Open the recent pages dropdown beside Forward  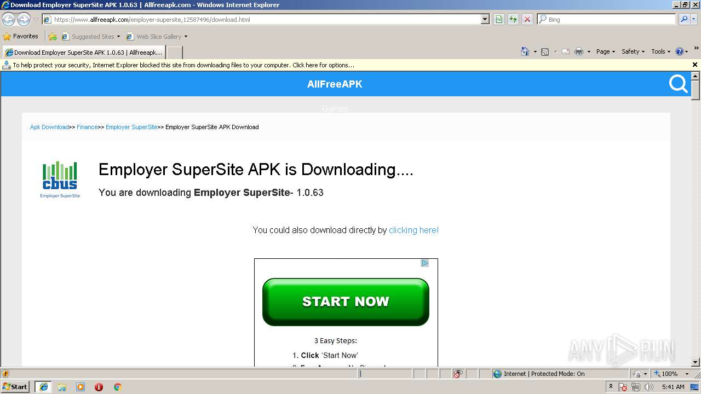point(36,20)
